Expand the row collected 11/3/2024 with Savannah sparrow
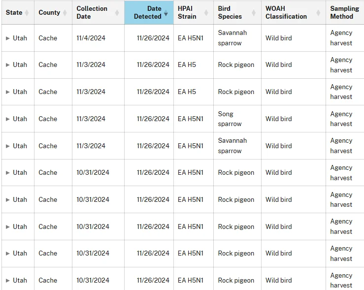Viewport: 364px width, 290px height. [8, 146]
